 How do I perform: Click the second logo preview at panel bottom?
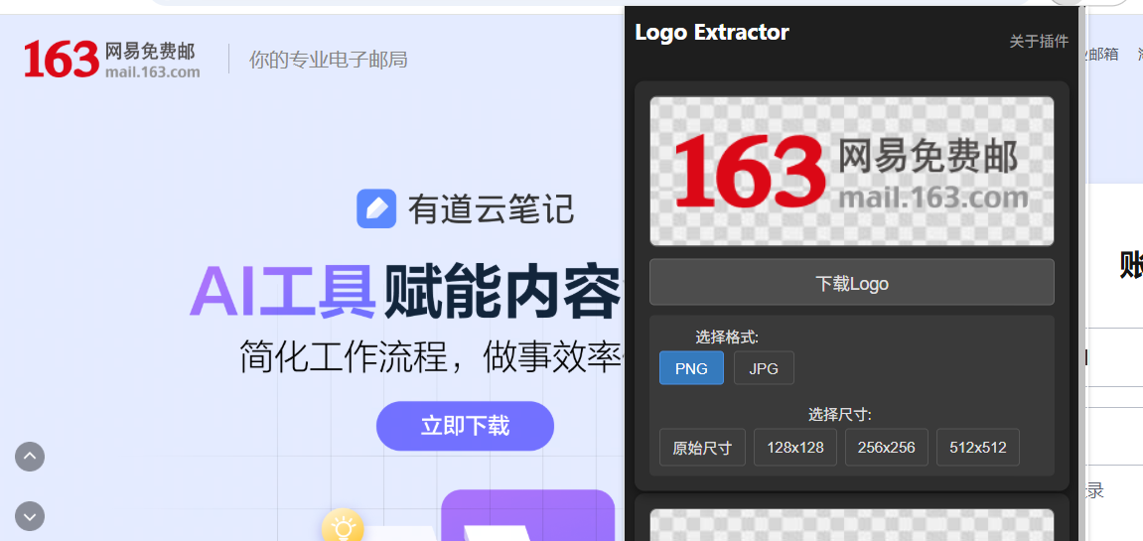coord(851,525)
